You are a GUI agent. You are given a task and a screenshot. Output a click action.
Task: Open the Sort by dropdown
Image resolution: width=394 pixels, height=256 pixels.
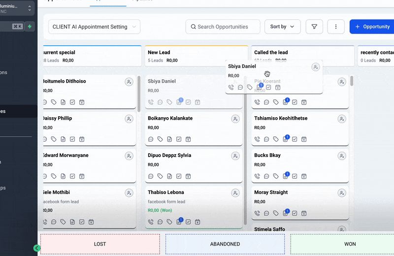pyautogui.click(x=282, y=27)
